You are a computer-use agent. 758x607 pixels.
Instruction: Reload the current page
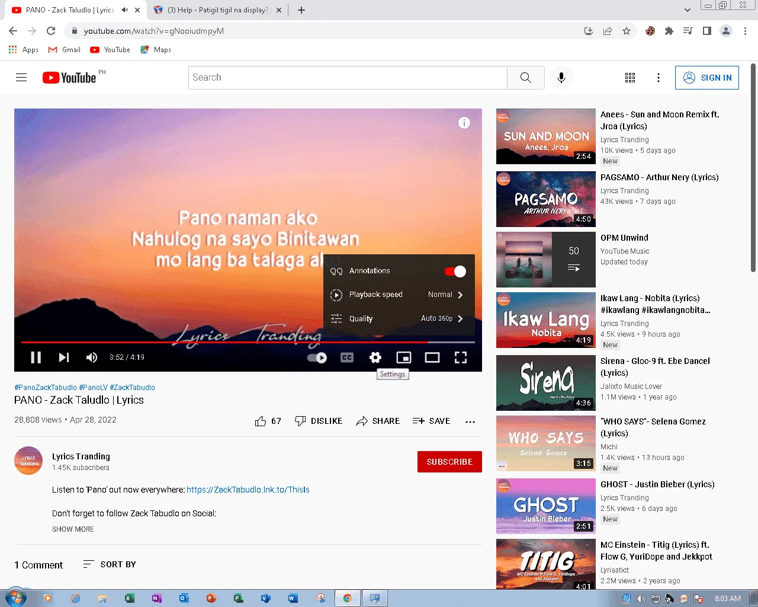pyautogui.click(x=51, y=31)
